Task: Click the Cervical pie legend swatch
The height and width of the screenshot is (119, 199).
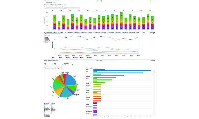Action: pyautogui.click(x=45, y=107)
